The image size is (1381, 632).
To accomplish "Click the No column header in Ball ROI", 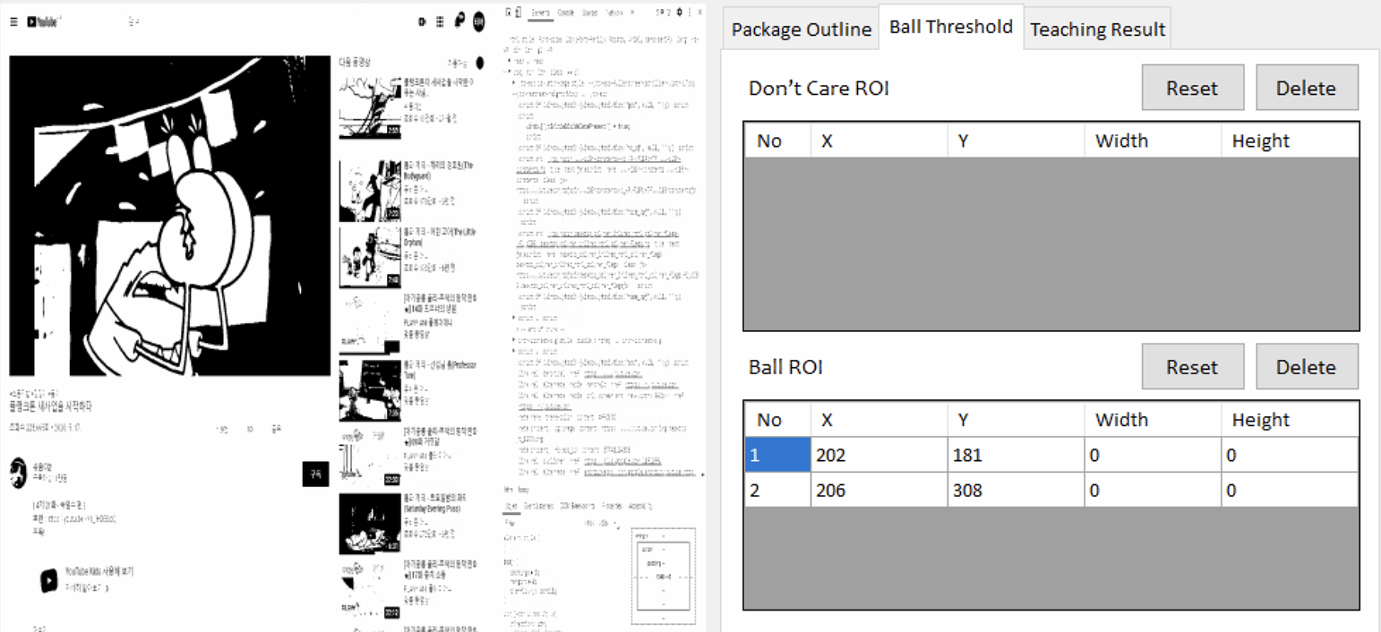I will coord(777,420).
